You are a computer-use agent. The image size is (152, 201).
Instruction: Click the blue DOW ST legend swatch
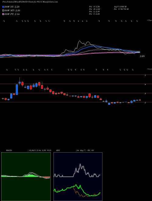[x=3, y=7]
